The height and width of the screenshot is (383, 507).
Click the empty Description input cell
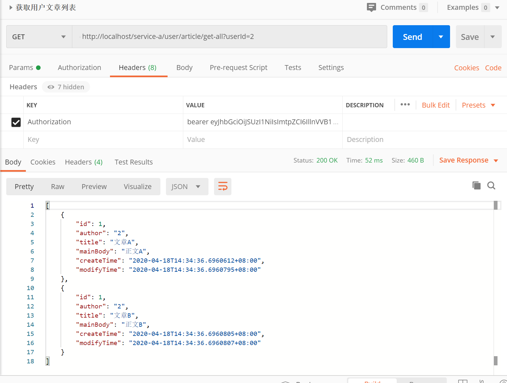coord(425,140)
